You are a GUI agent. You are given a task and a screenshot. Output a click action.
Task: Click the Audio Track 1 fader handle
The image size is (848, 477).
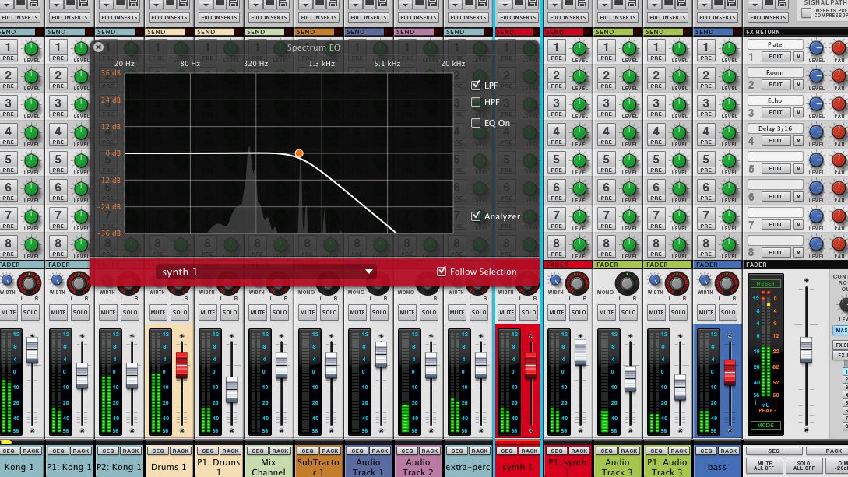(382, 355)
